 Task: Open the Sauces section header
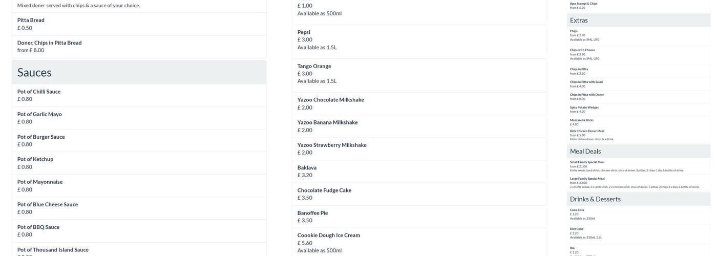click(34, 72)
